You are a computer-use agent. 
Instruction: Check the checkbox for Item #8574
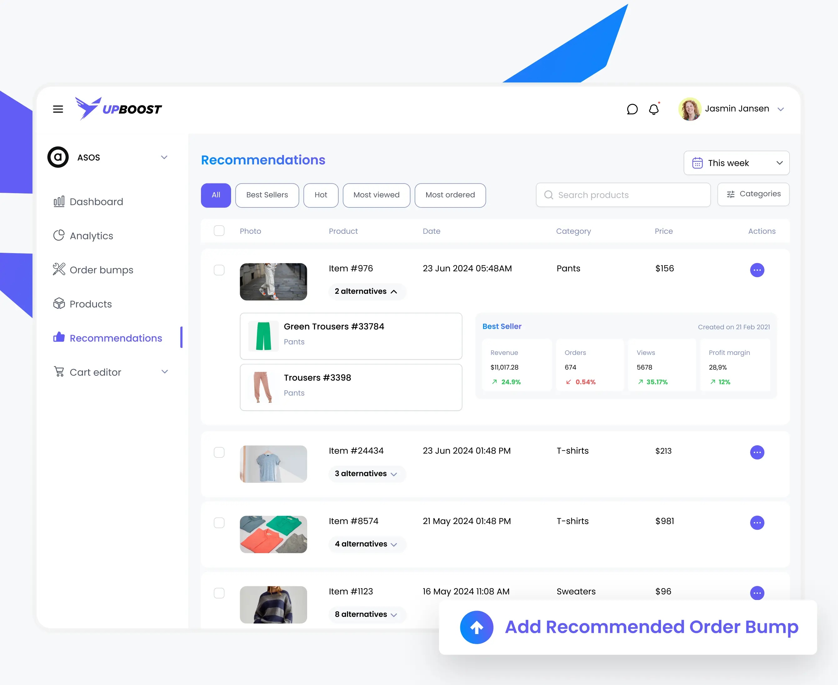pyautogui.click(x=219, y=522)
